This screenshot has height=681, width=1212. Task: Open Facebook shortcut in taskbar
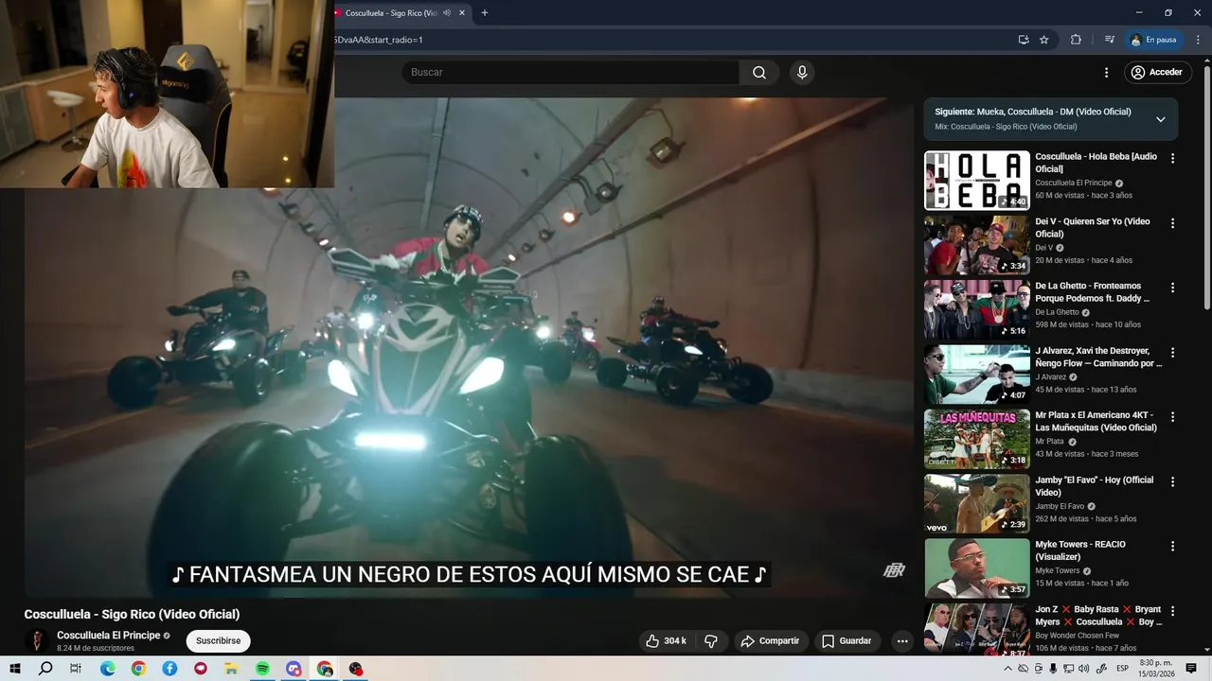[169, 669]
